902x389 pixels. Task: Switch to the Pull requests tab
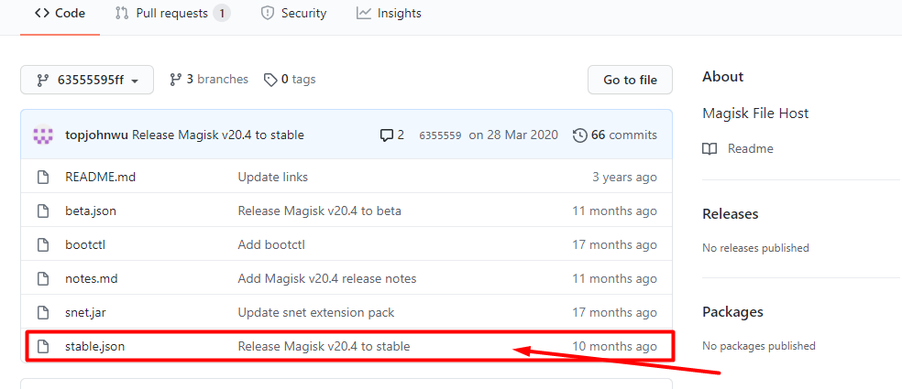[172, 13]
